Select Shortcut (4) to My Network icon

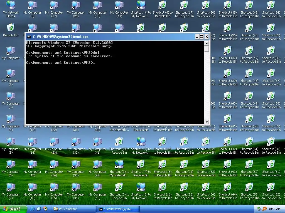(141, 9)
